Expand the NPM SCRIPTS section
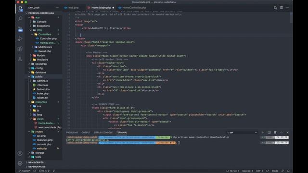 pos(36,162)
